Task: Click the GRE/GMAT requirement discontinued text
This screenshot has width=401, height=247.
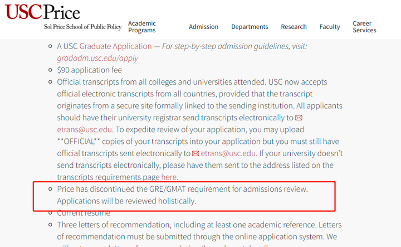Action: click(182, 195)
